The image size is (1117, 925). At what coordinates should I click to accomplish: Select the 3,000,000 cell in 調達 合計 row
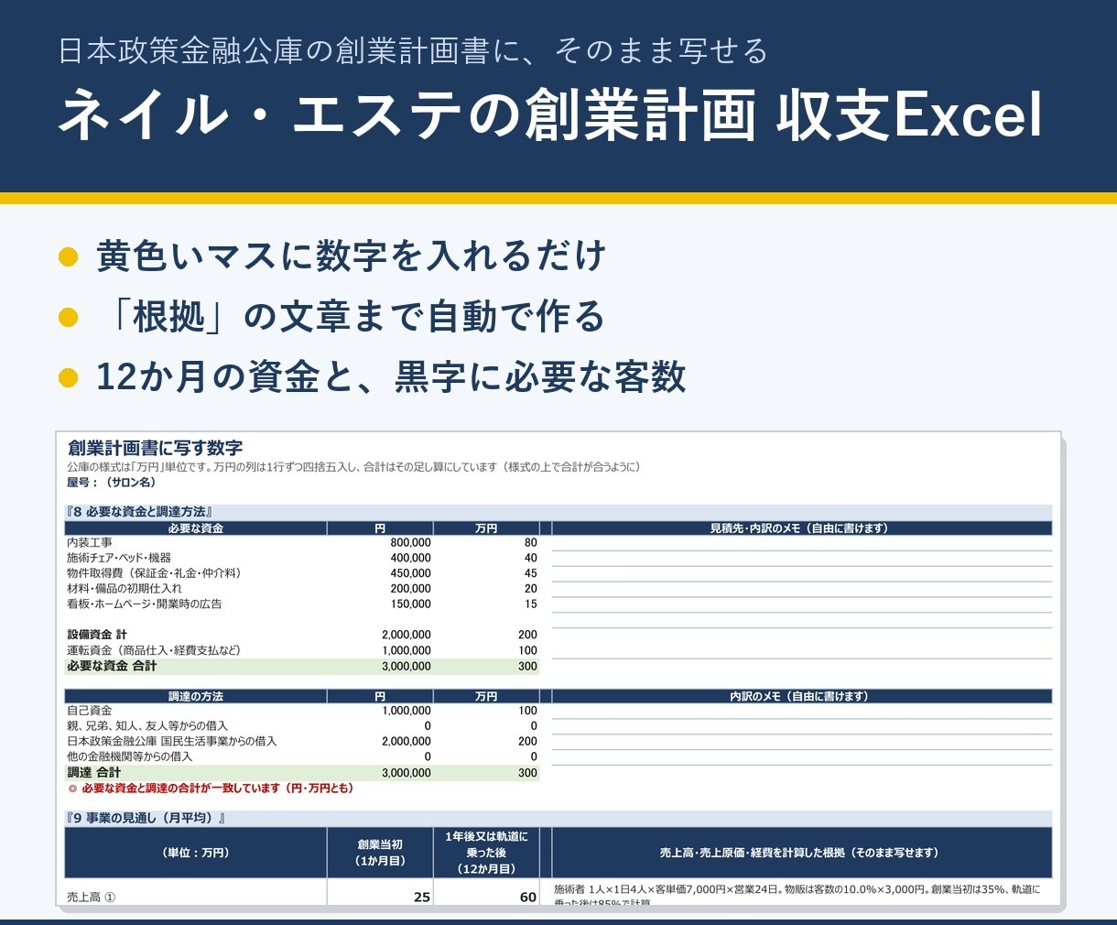click(x=406, y=772)
